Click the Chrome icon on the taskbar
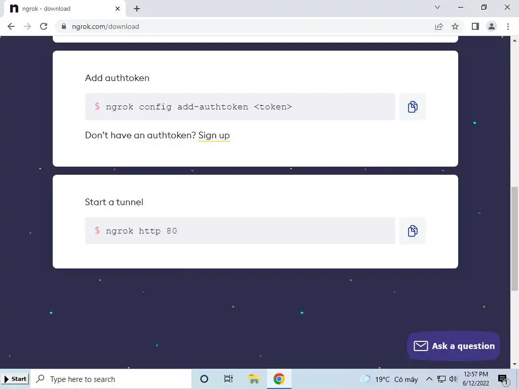The width and height of the screenshot is (519, 389). tap(279, 379)
